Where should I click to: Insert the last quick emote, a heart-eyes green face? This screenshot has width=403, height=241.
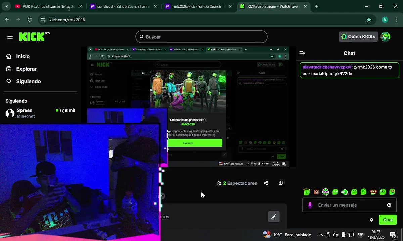[x=392, y=192]
